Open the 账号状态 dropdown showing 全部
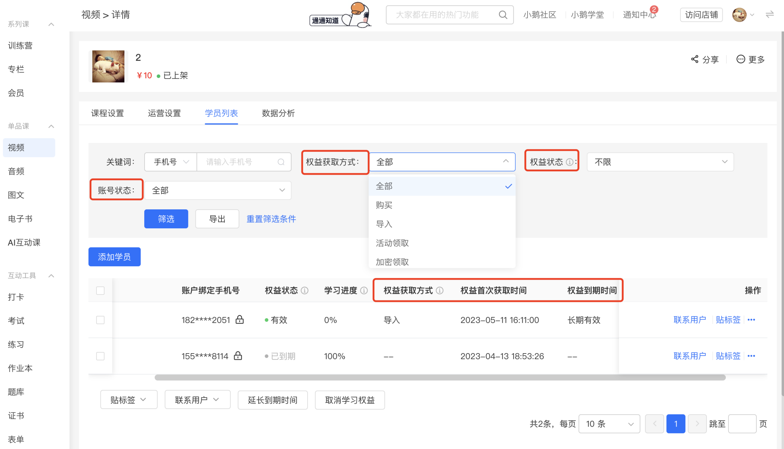Viewport: 784px width, 449px height. click(x=218, y=190)
